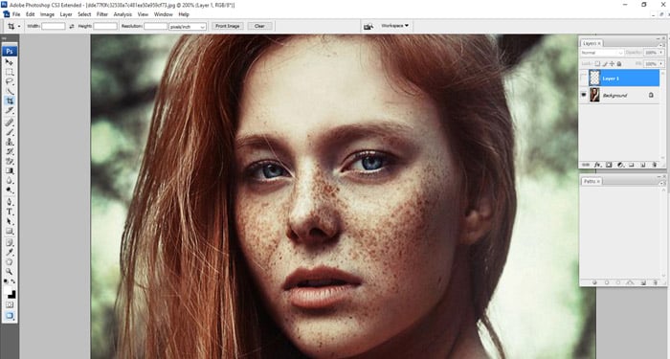
Task: Click the Clear button in options bar
Action: (x=259, y=26)
